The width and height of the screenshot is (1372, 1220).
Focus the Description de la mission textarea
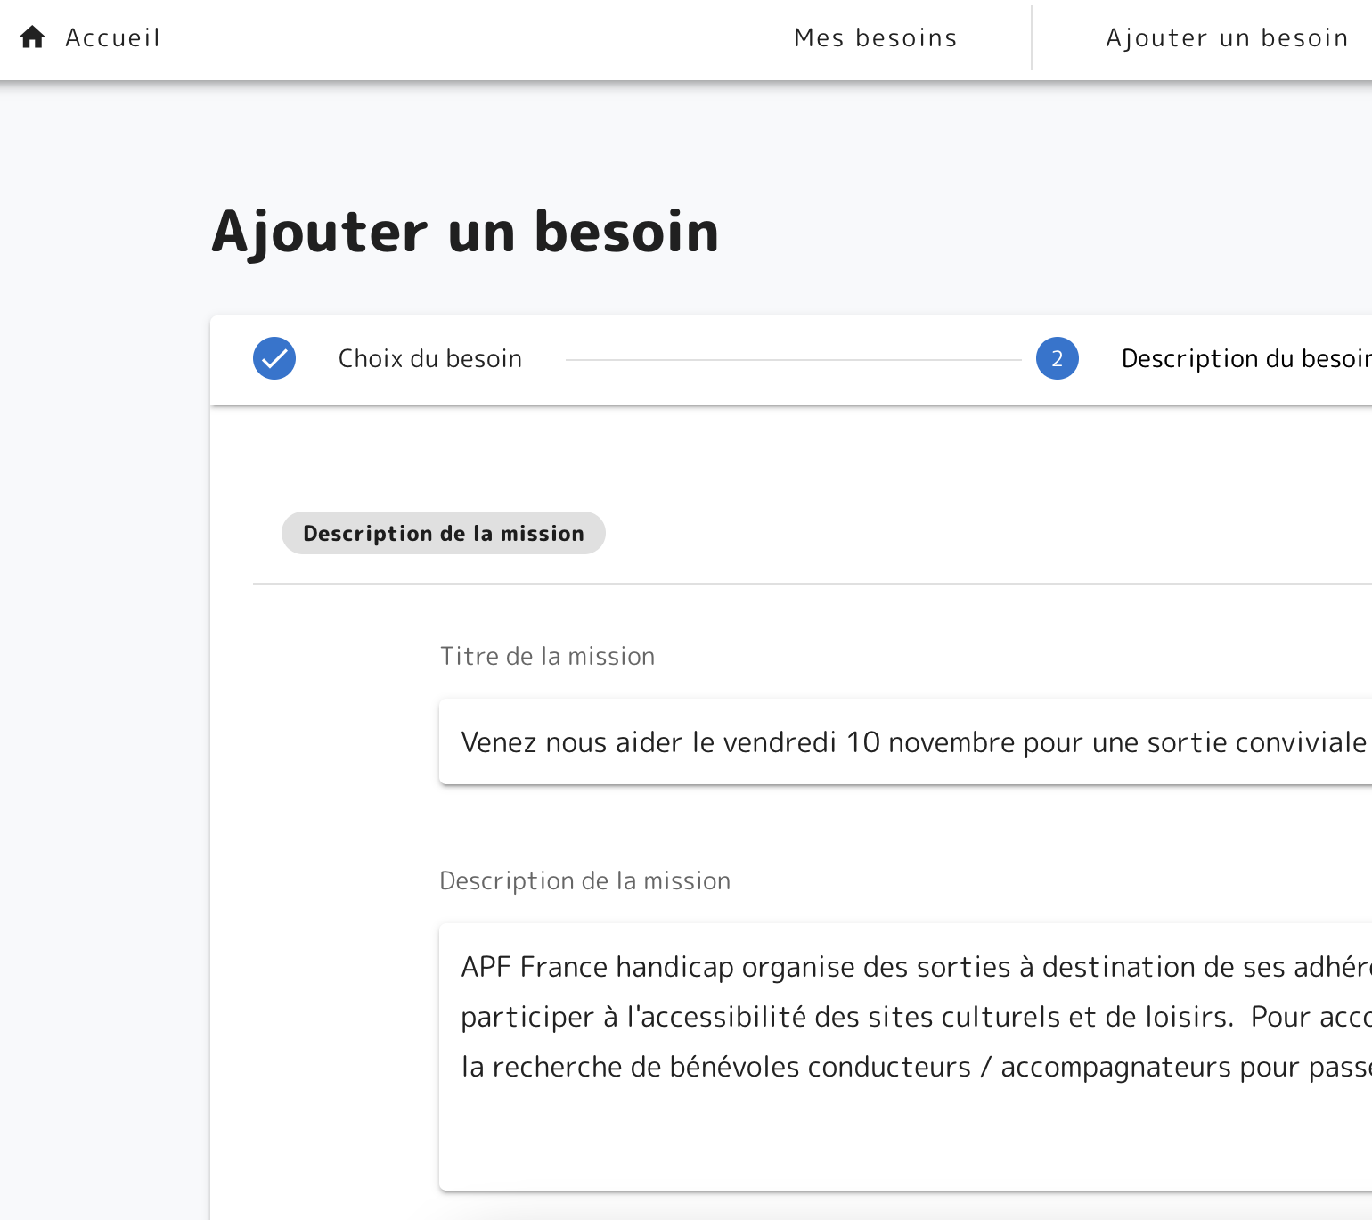pos(905,1057)
